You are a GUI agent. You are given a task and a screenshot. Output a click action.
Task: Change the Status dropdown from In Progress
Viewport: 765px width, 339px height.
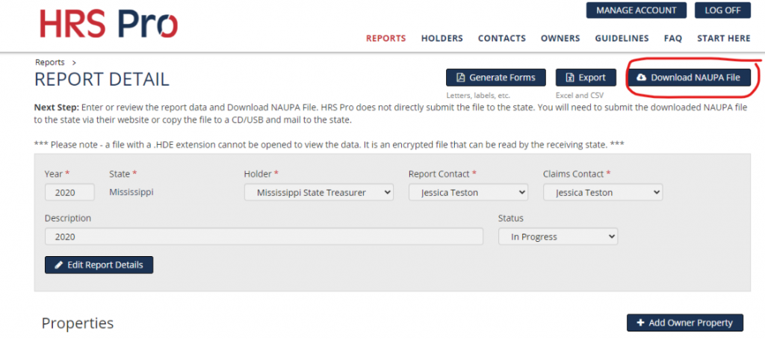[x=558, y=237]
